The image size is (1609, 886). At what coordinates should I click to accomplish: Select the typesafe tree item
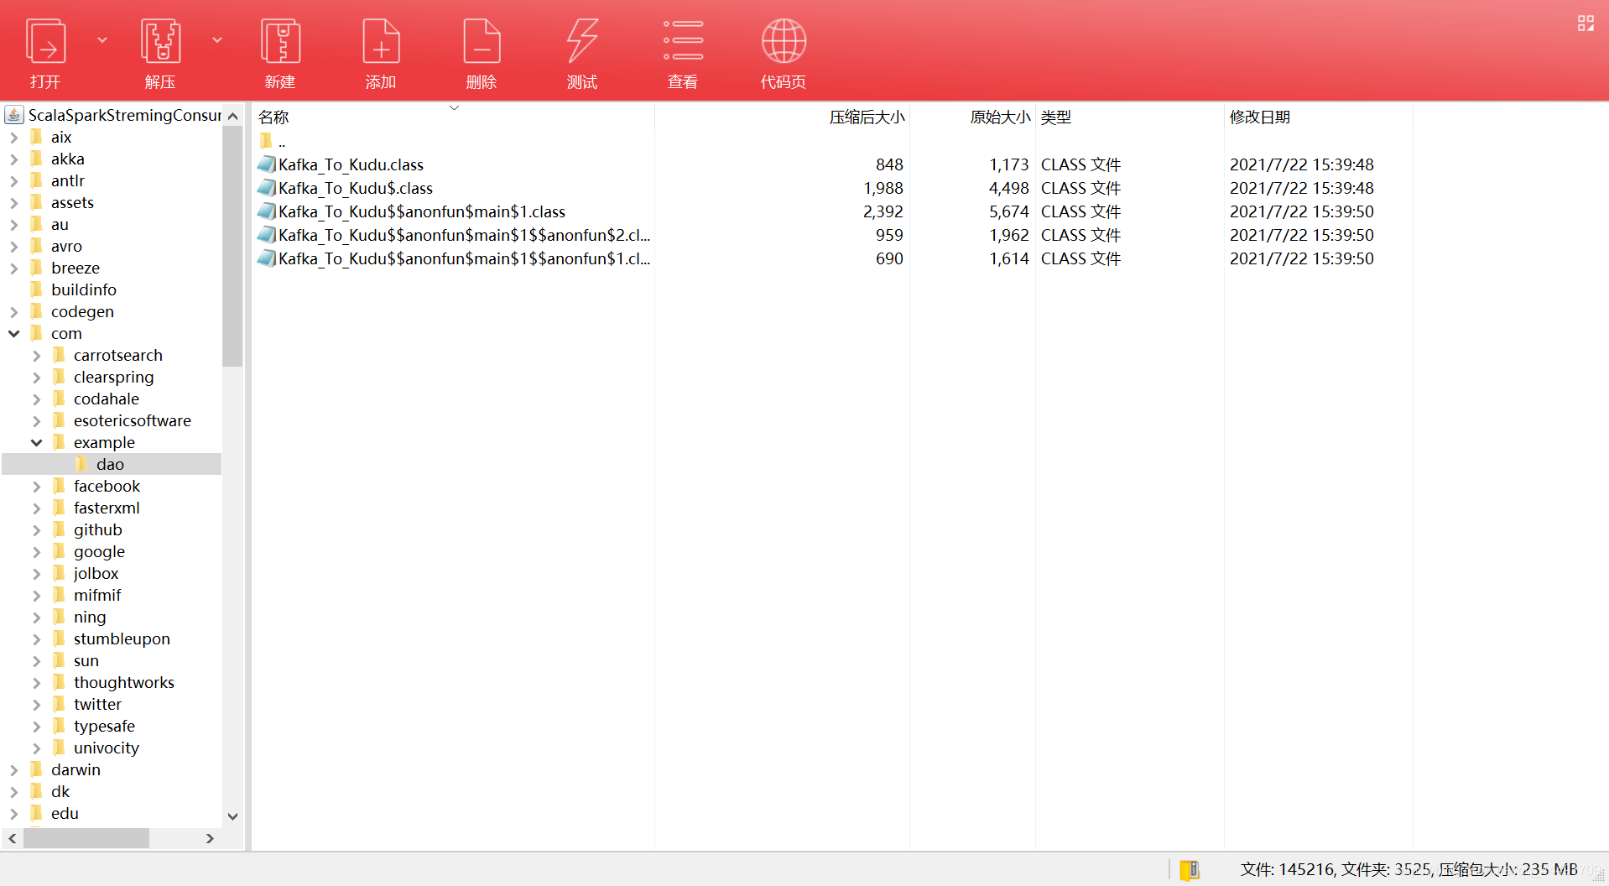pos(104,726)
